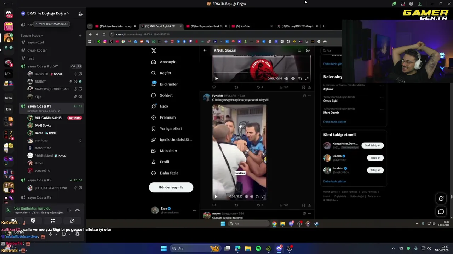Join Yayın Odası #2 voice channel
The height and width of the screenshot is (254, 453).
pyautogui.click(x=39, y=180)
